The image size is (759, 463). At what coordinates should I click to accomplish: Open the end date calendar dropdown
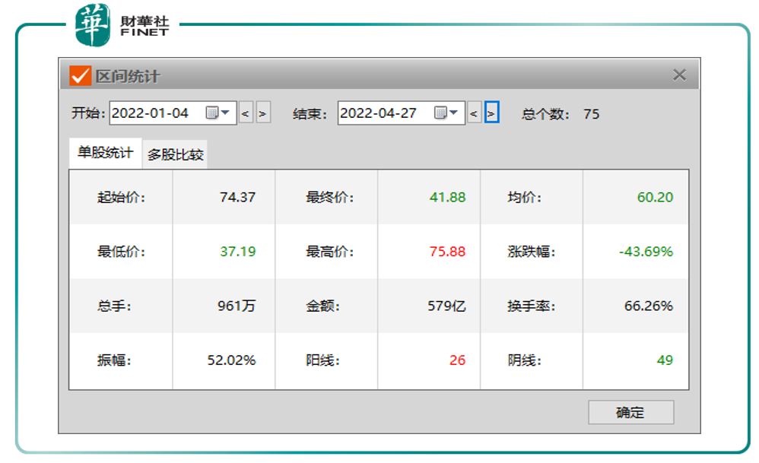click(x=446, y=113)
